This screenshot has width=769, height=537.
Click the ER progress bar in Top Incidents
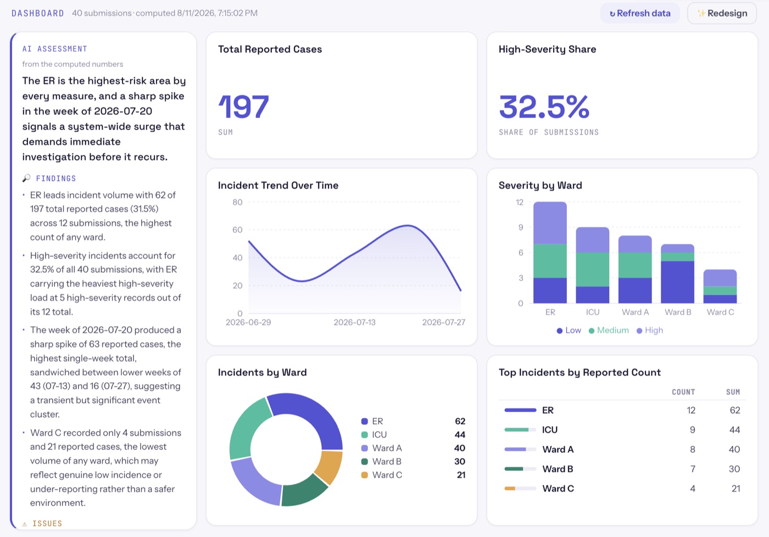(520, 410)
